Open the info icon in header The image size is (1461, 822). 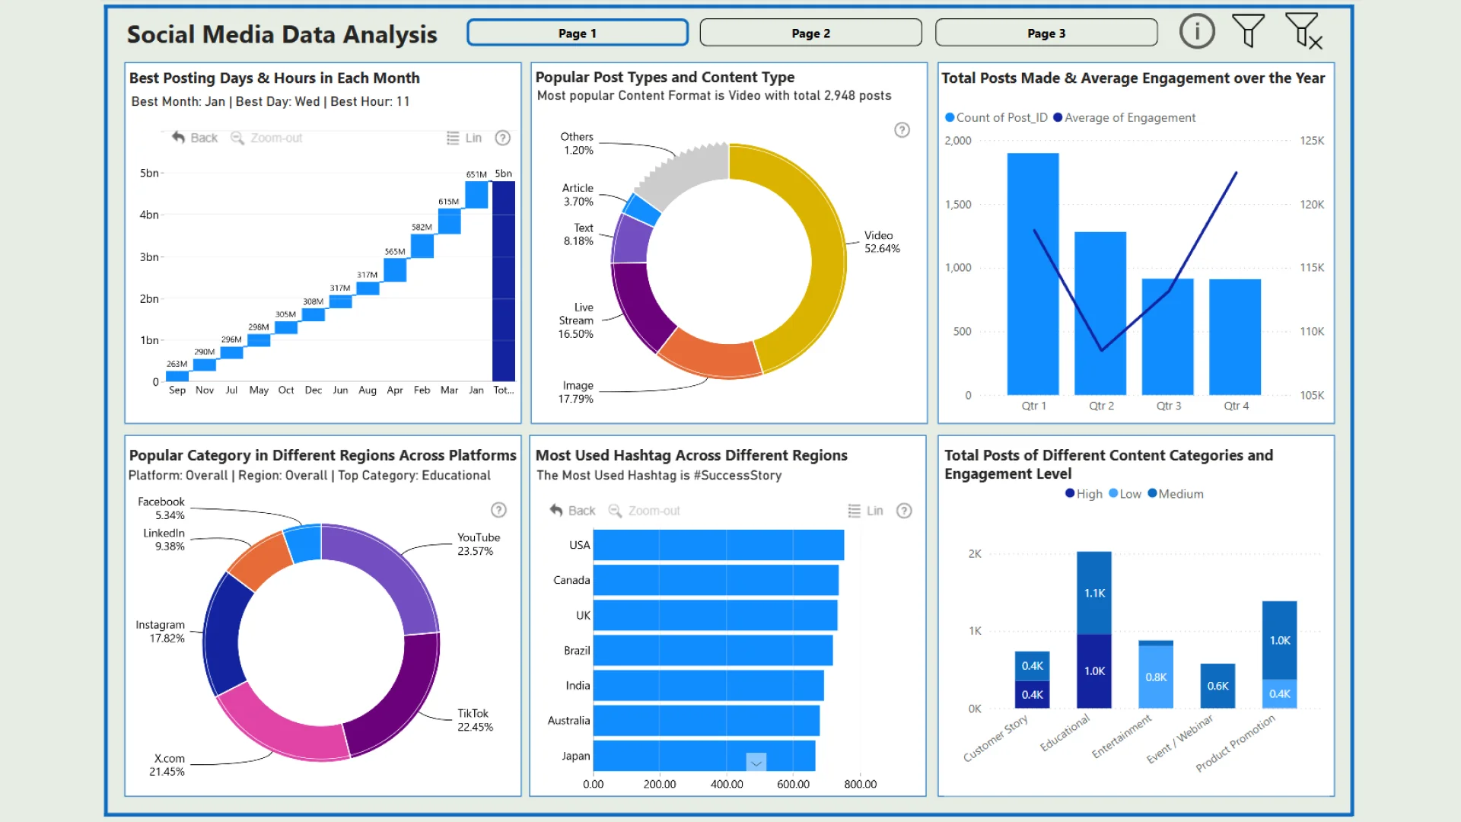[x=1197, y=32]
